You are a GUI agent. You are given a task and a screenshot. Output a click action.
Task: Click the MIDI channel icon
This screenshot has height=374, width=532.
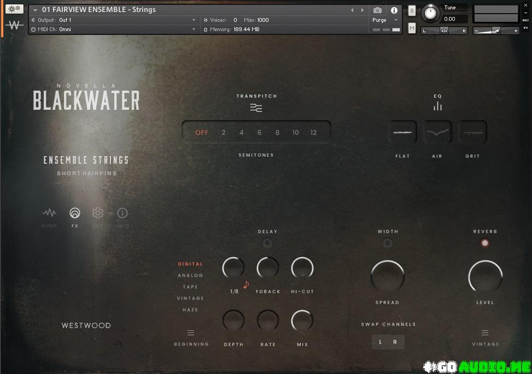(x=33, y=29)
